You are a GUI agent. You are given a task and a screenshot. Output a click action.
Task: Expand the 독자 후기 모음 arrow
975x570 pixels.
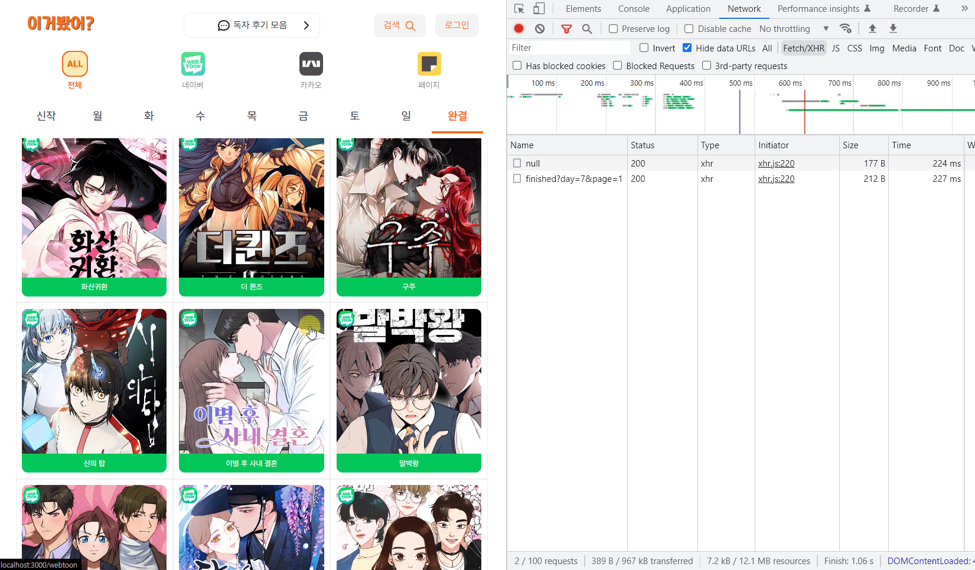(306, 25)
